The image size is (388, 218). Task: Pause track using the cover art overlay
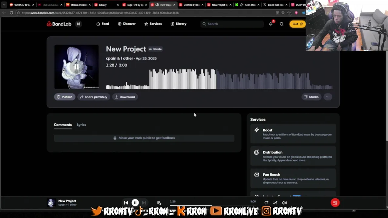click(x=76, y=67)
